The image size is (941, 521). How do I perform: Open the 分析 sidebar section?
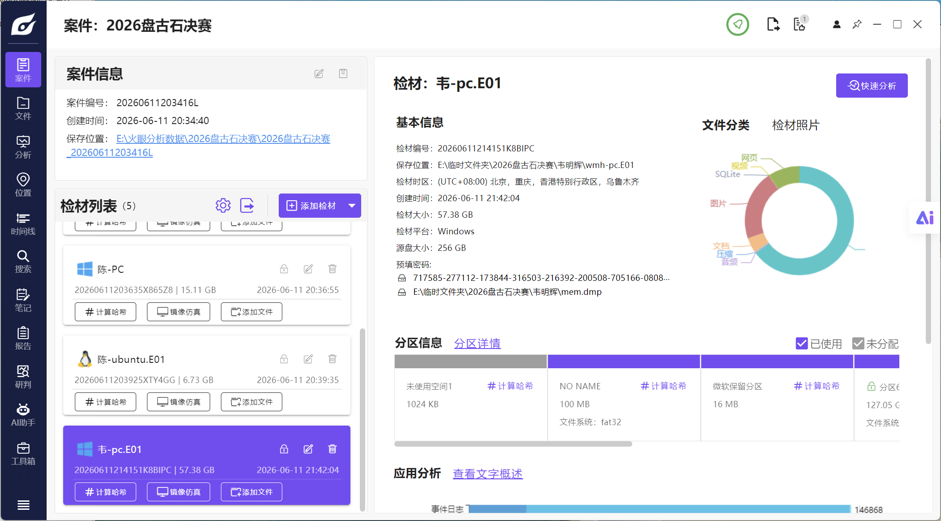point(23,147)
